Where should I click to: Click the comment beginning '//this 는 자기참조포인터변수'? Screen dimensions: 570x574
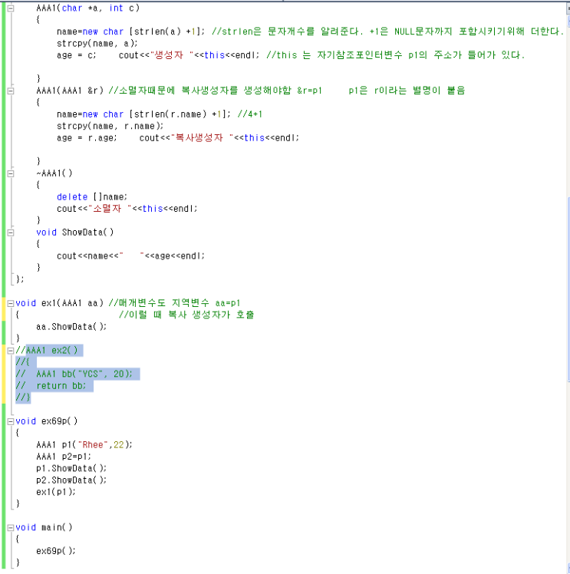[396, 55]
